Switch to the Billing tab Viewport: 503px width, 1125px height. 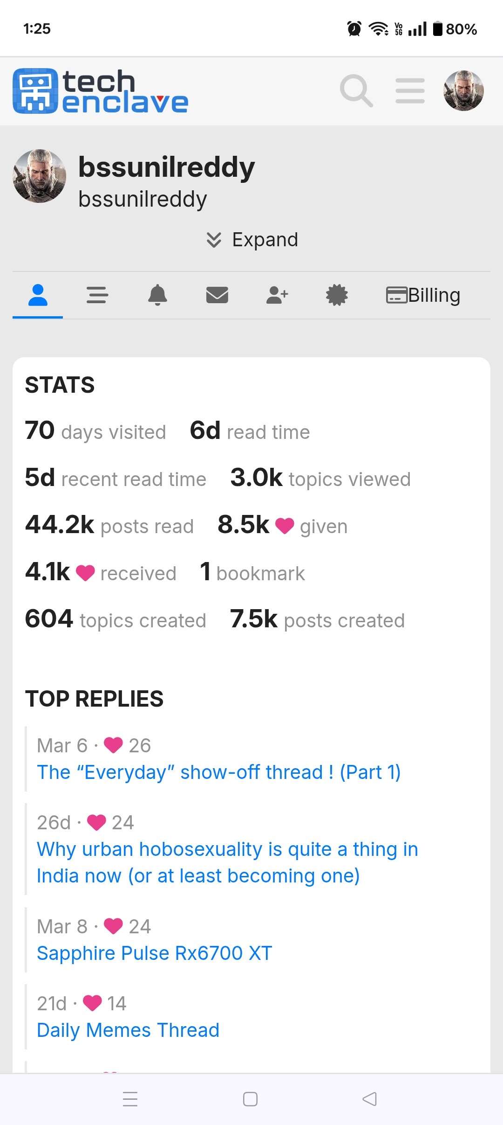tap(423, 295)
